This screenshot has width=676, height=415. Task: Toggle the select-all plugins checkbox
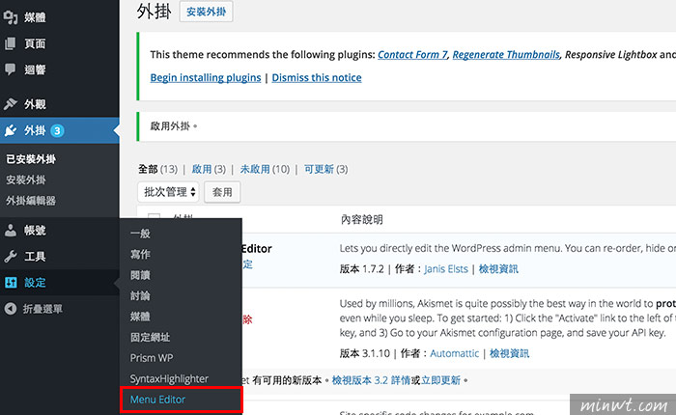tap(154, 216)
